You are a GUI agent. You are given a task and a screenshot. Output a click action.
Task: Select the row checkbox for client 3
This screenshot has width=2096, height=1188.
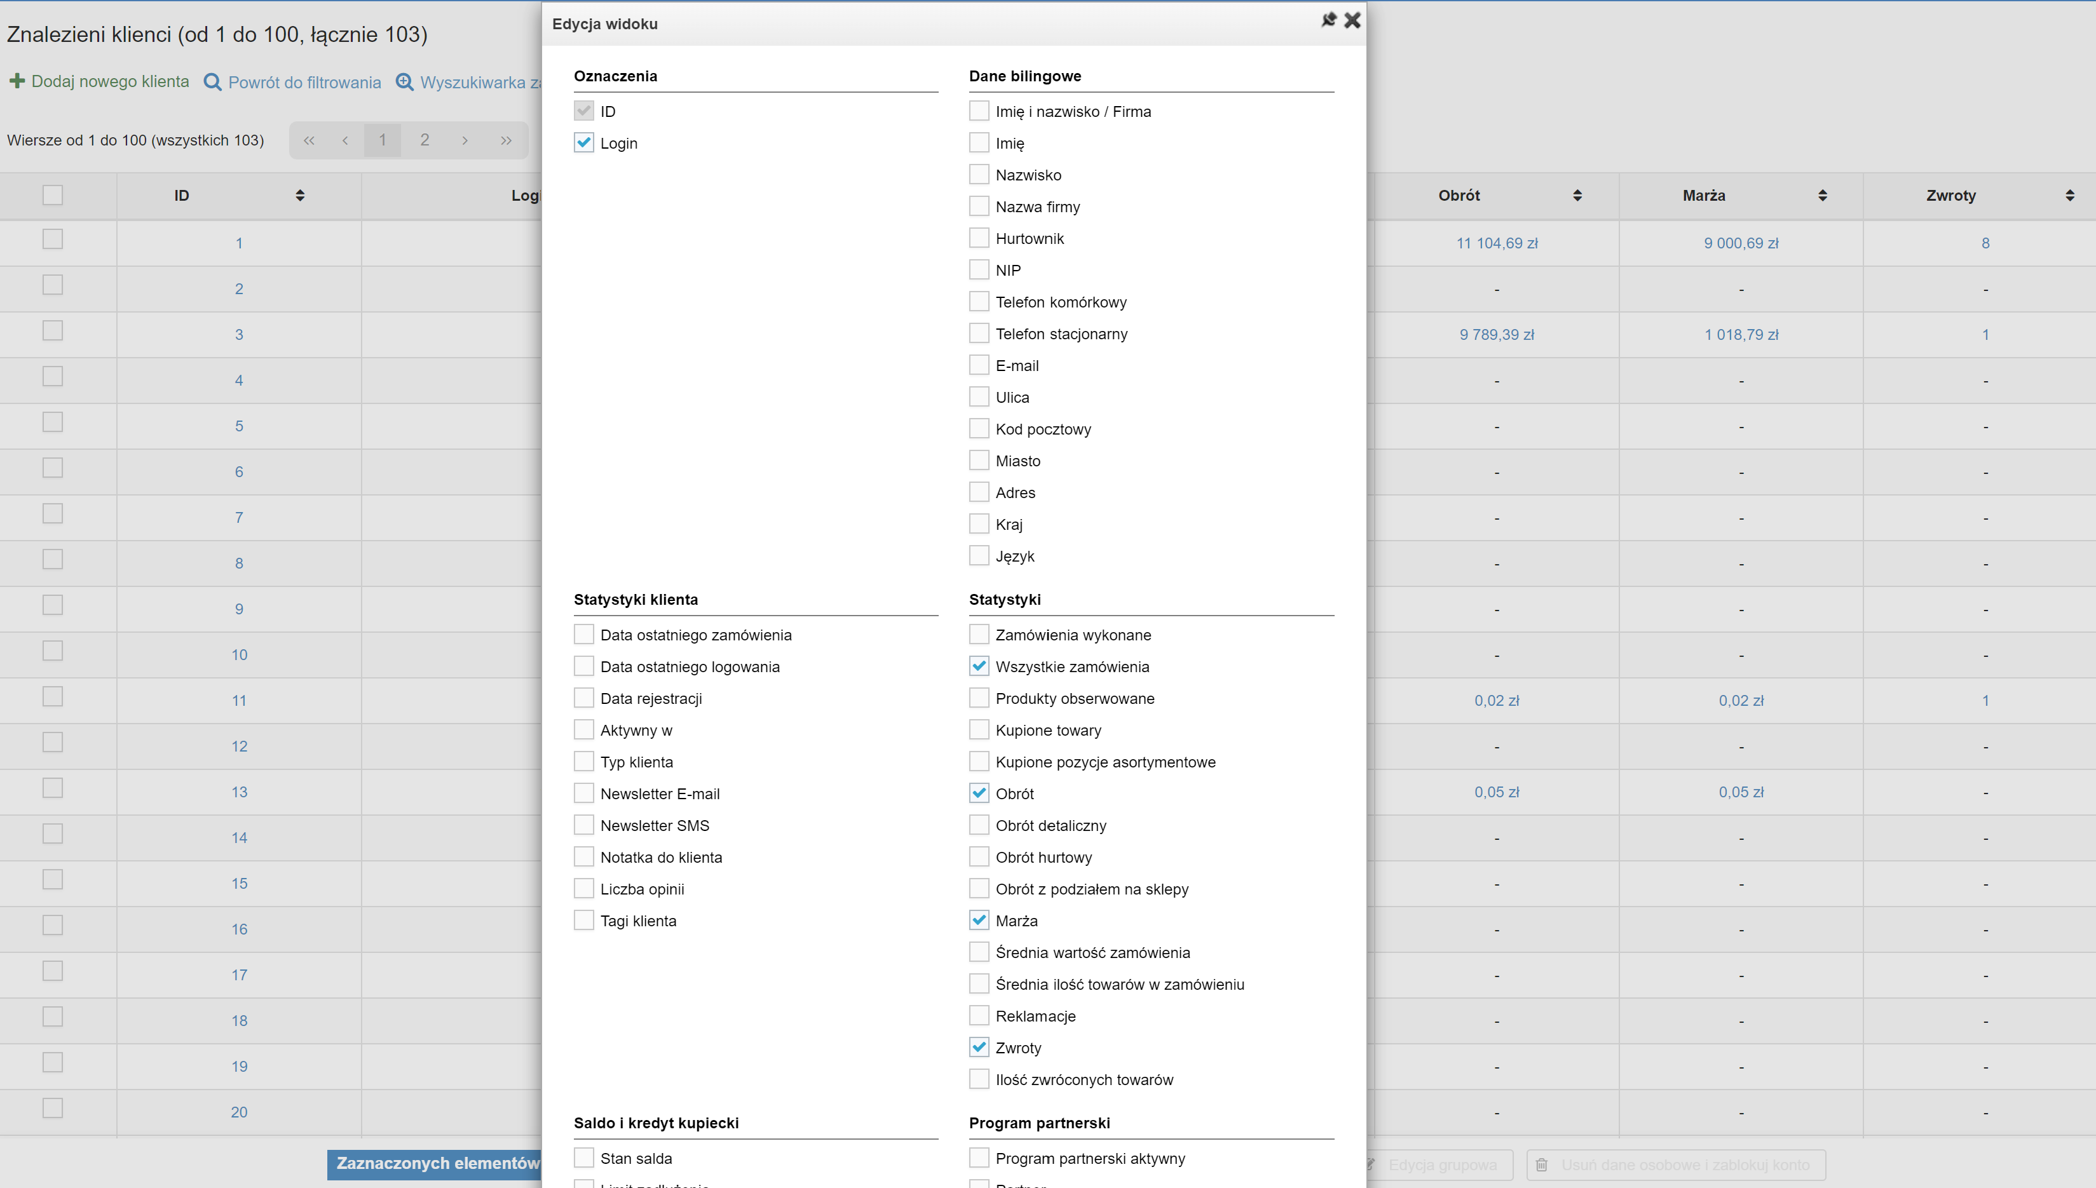pos(52,330)
